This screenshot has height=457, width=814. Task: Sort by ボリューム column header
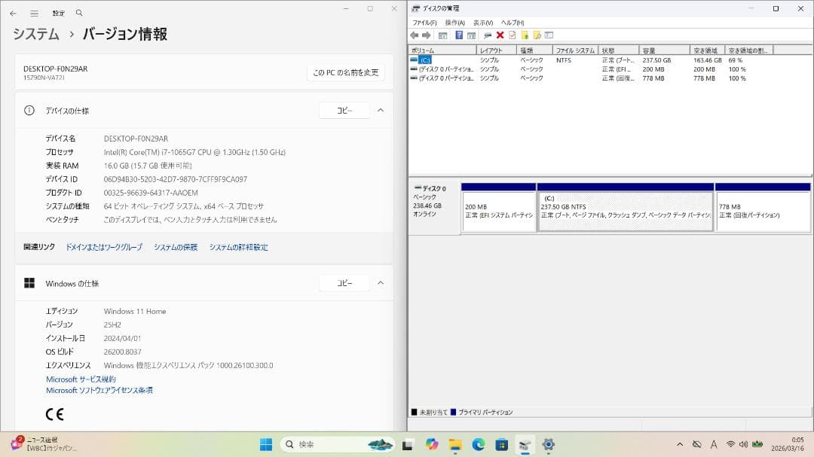[442, 50]
